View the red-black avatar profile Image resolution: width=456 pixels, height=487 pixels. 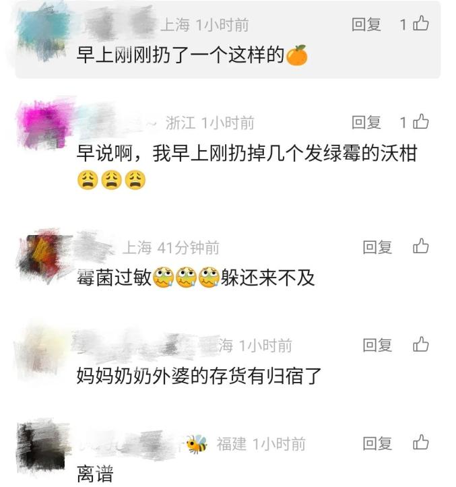(41, 255)
